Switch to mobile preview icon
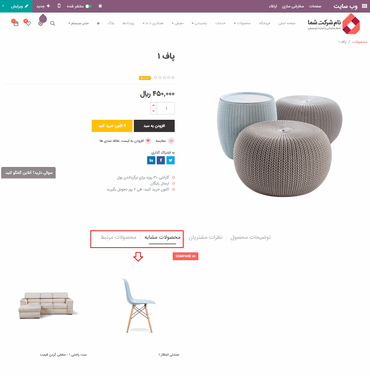Viewport: 370px width, 377px height. tap(59, 6)
